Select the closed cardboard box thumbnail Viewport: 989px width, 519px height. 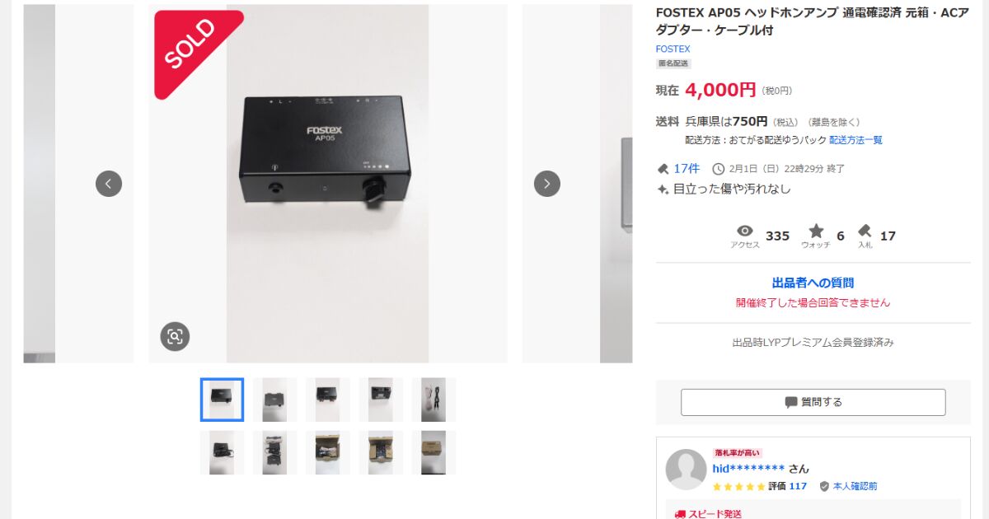click(434, 452)
